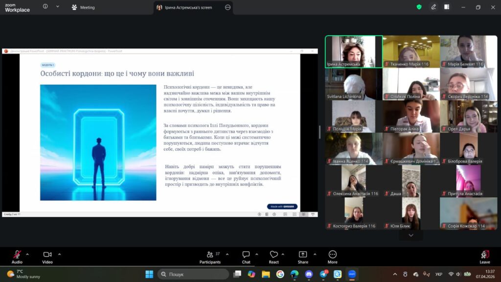Click the Made with Gamma badge

tap(282, 207)
